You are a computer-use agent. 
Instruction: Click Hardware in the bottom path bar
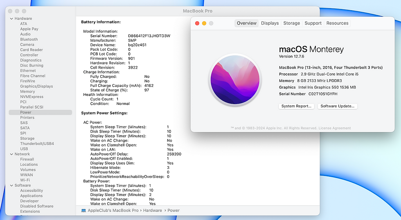click(x=152, y=211)
